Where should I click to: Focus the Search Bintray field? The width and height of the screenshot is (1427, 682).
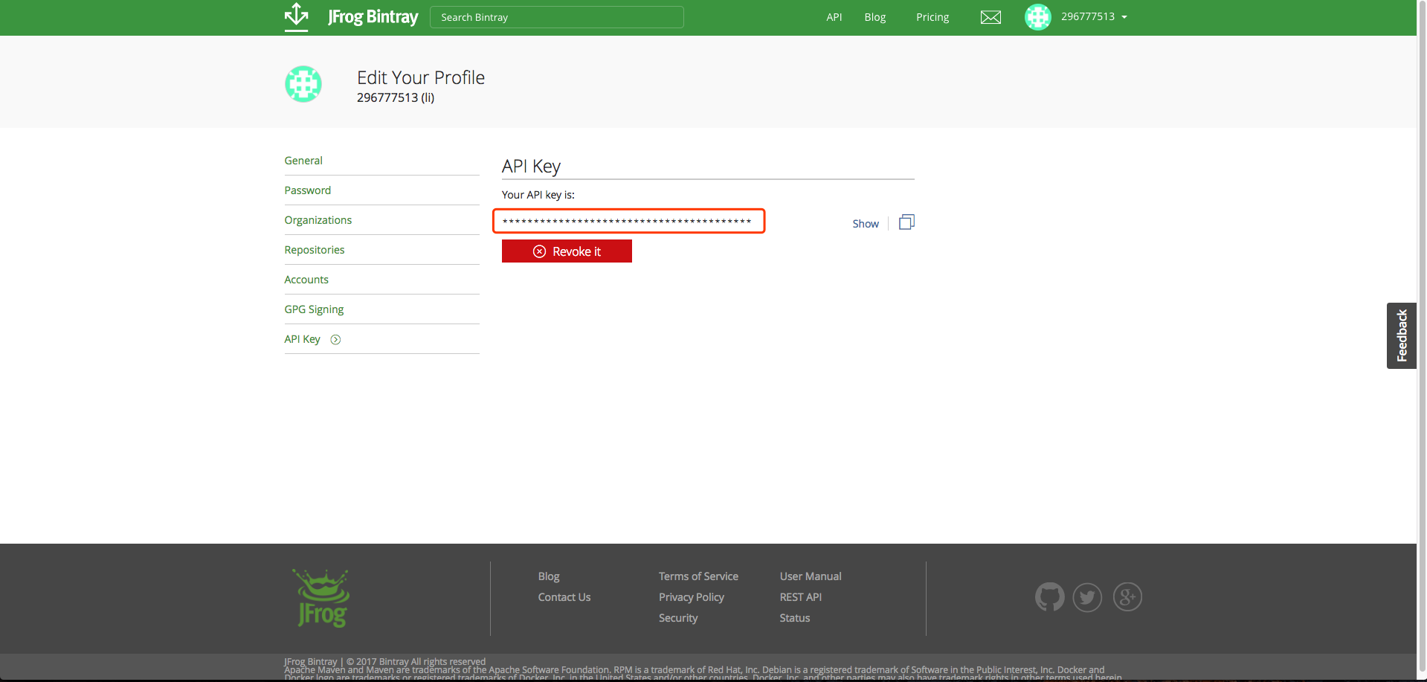pos(557,17)
